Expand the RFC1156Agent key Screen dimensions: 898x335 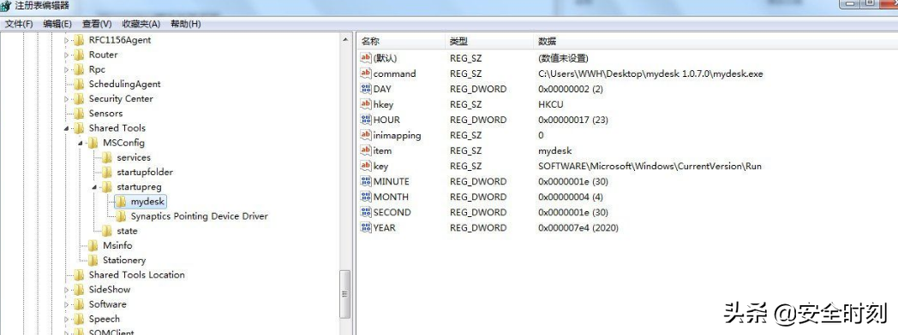pyautogui.click(x=67, y=40)
